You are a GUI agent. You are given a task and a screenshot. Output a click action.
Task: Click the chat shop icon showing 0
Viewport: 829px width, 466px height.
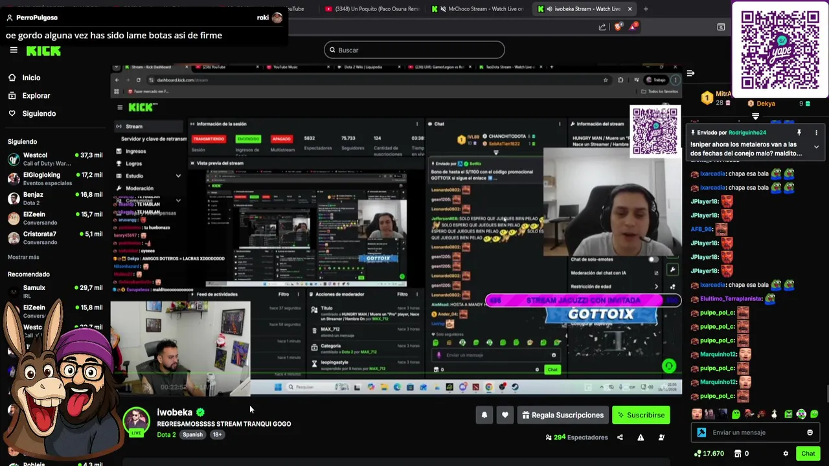[x=741, y=454]
